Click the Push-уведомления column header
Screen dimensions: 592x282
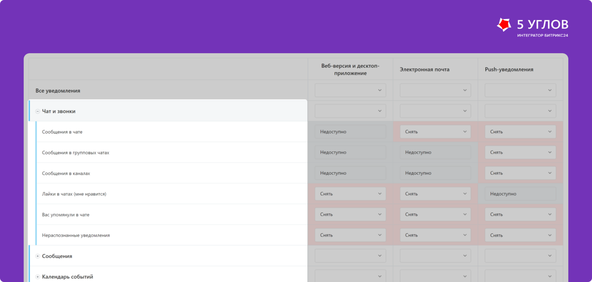[509, 69]
